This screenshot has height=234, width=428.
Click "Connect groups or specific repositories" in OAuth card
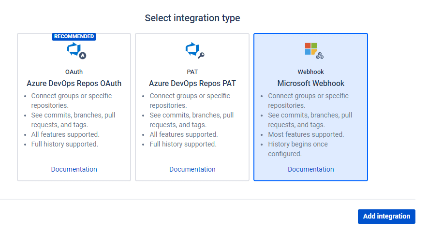pyautogui.click(x=71, y=101)
